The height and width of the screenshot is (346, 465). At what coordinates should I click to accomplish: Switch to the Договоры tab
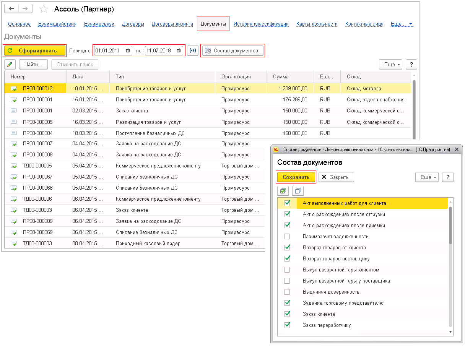click(133, 24)
